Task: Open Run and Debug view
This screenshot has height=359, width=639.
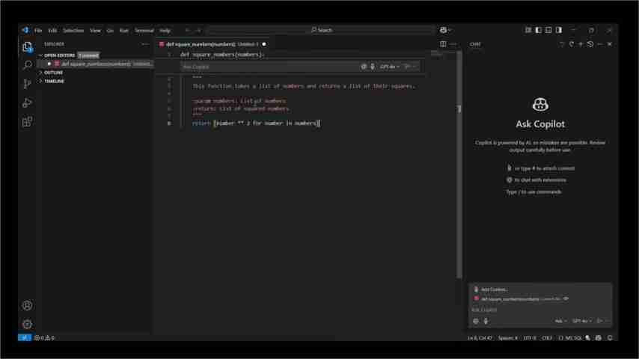Action: [27, 102]
